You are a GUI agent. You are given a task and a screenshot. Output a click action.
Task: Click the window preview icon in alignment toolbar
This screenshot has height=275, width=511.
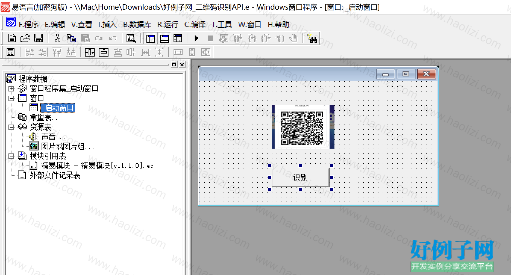click(x=11, y=52)
